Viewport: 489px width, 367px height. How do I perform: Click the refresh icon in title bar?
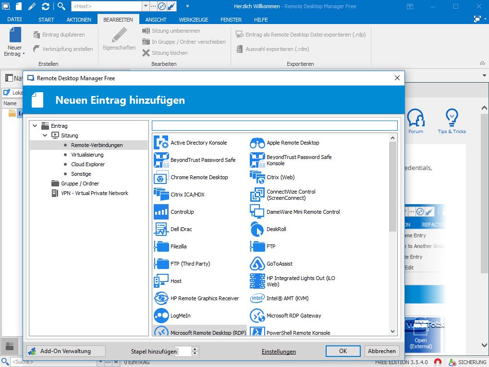[x=46, y=6]
